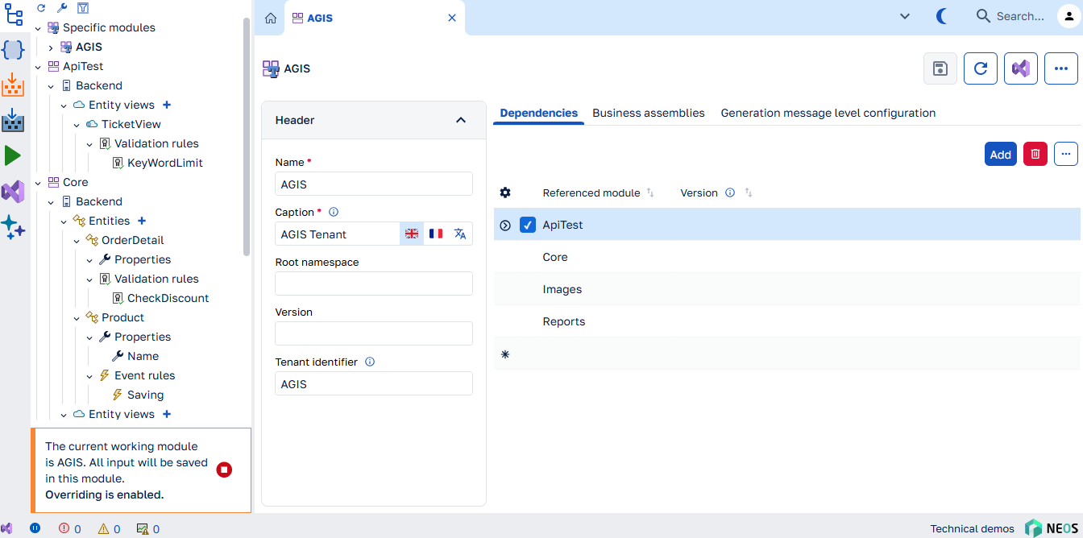
Task: Select the curly braces sidebar icon
Action: click(x=13, y=50)
